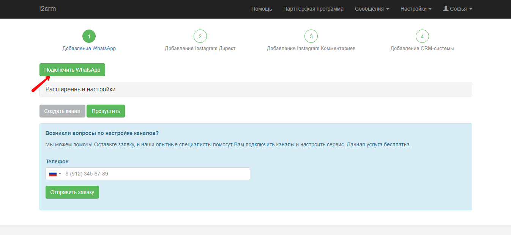This screenshot has width=511, height=235.
Task: Select step 3 circle Instagram Комментариев
Action: (x=311, y=36)
